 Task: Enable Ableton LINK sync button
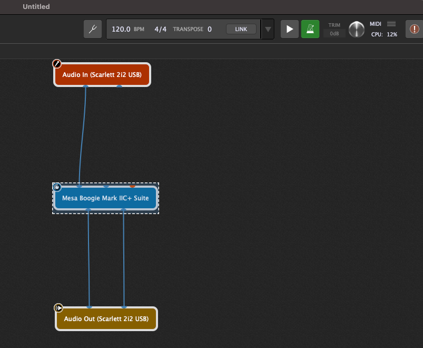click(x=241, y=29)
